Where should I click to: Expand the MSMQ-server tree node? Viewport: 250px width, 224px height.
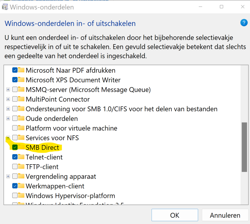8,90
